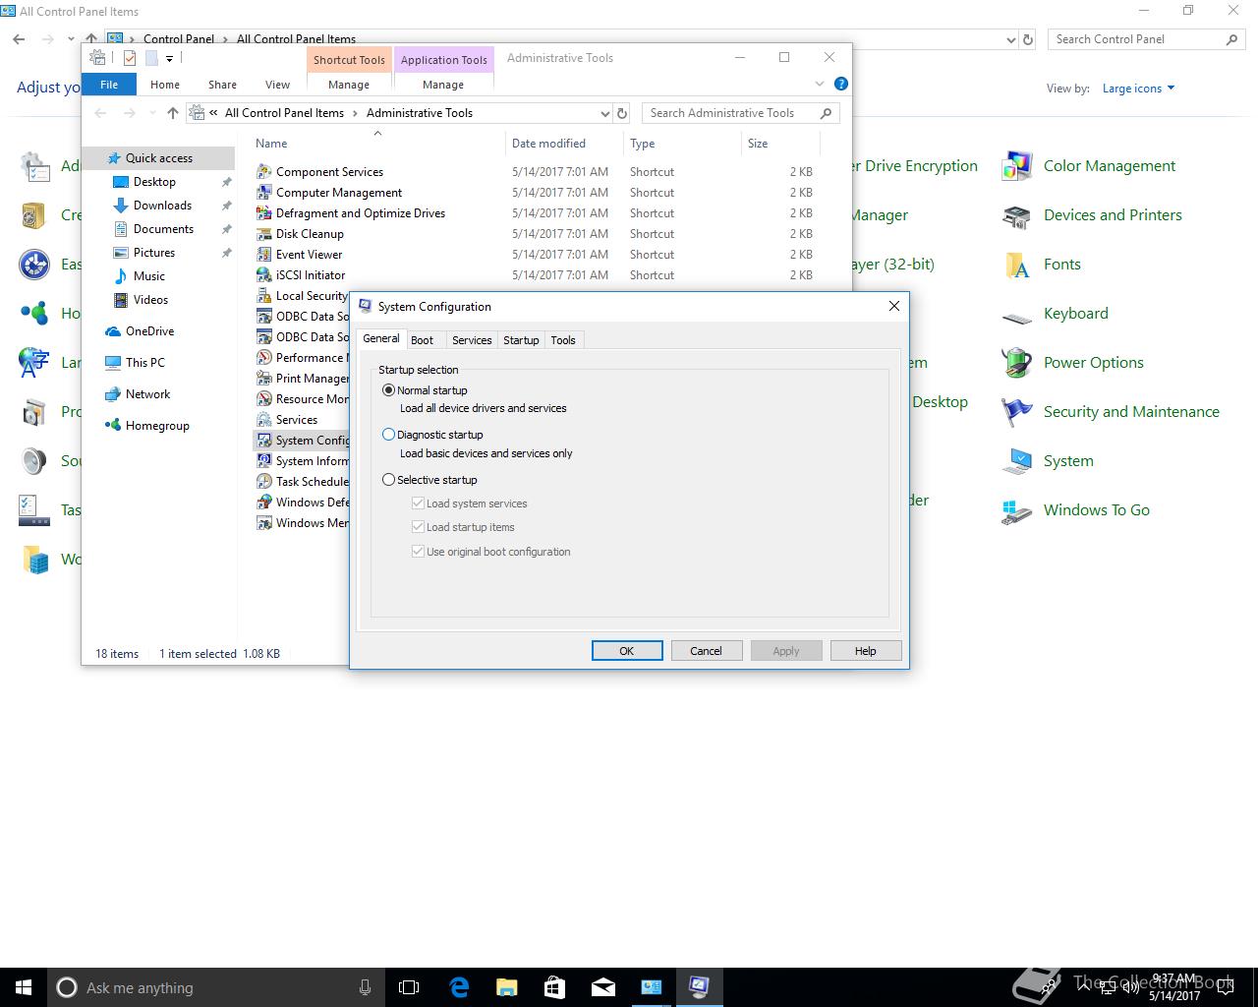Click the System icon in Control Panel
Image resolution: width=1258 pixels, height=1007 pixels.
pos(1016,461)
